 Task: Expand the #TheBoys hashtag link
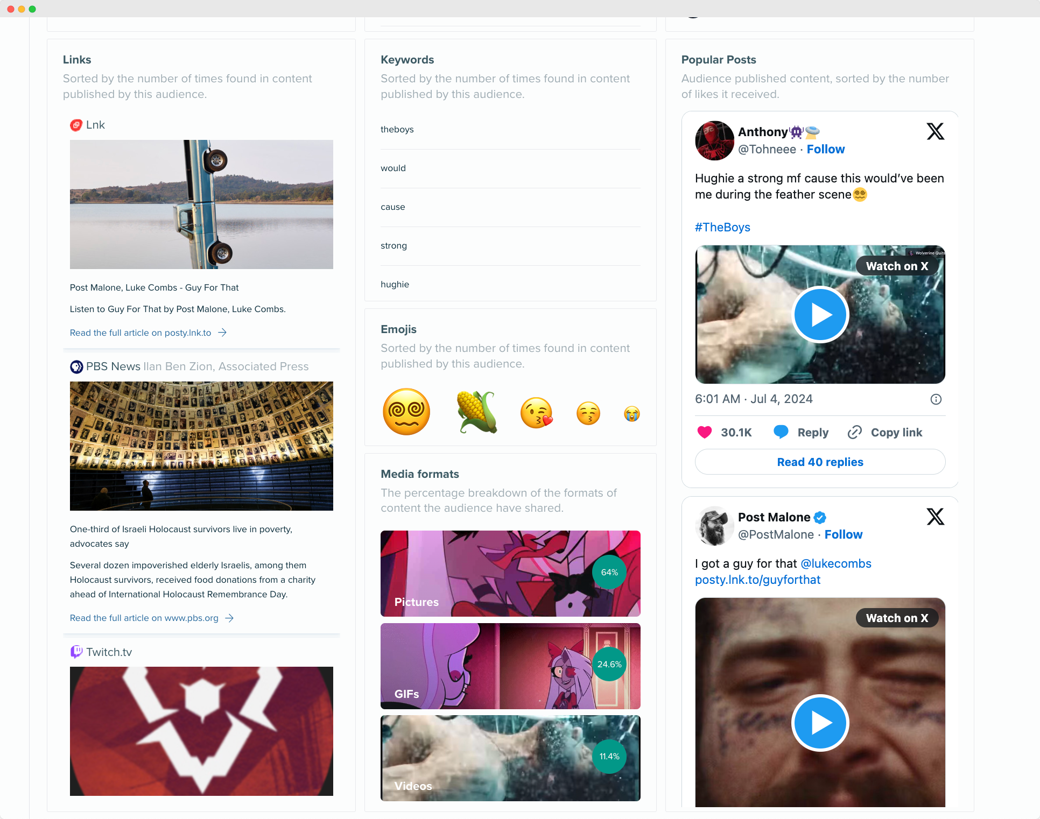[x=722, y=227]
